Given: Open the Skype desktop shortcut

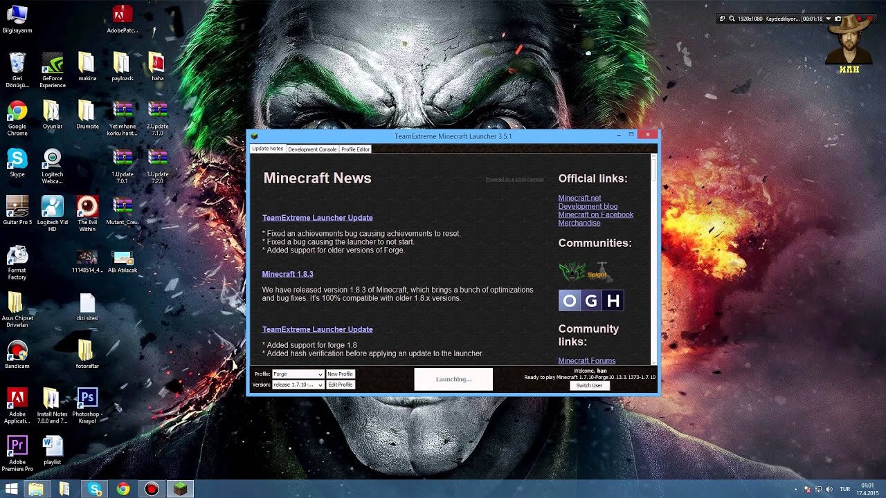Looking at the screenshot, I should 17,163.
